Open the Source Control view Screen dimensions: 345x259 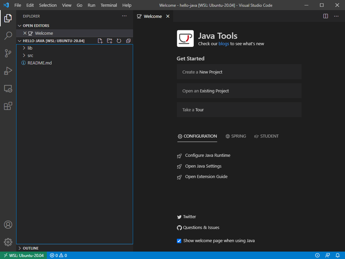8,53
